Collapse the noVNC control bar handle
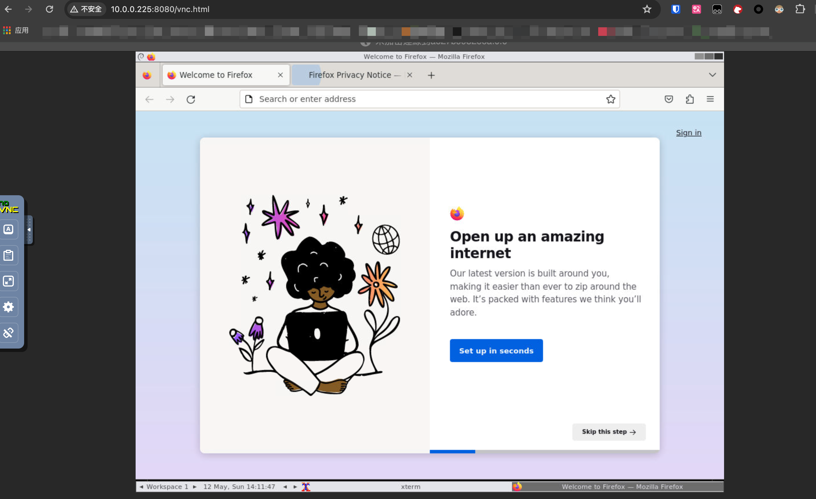The height and width of the screenshot is (499, 816). 29,230
